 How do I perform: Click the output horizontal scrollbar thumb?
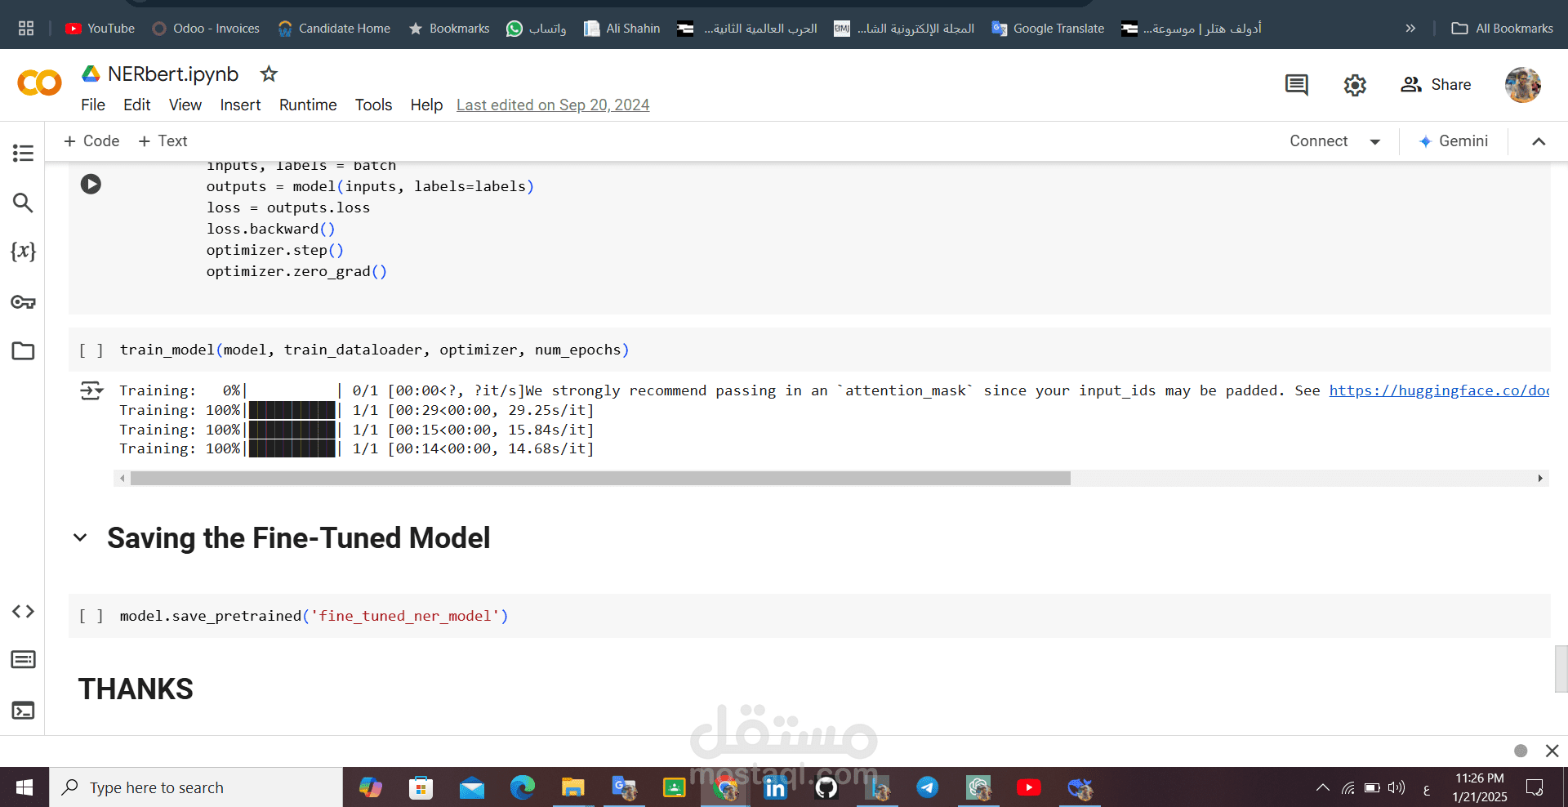point(600,479)
